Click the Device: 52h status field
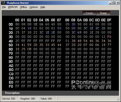The width and height of the screenshot is (121, 102). coord(10,99)
